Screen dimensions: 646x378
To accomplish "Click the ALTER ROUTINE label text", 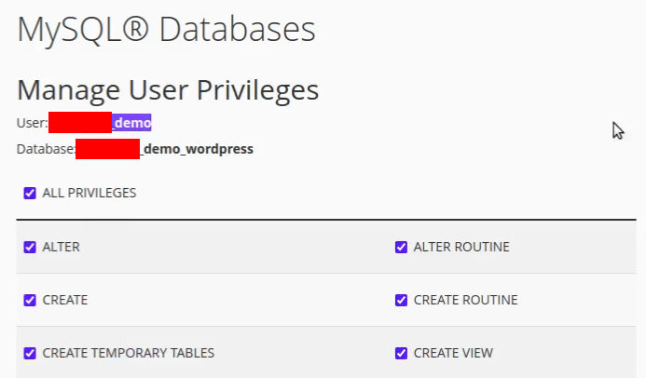I will (x=461, y=247).
